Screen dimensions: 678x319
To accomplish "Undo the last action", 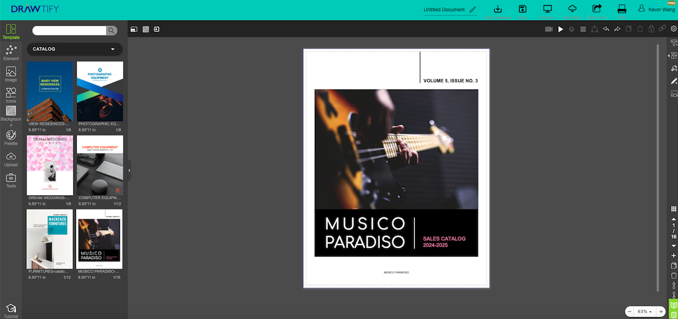I will 606,29.
